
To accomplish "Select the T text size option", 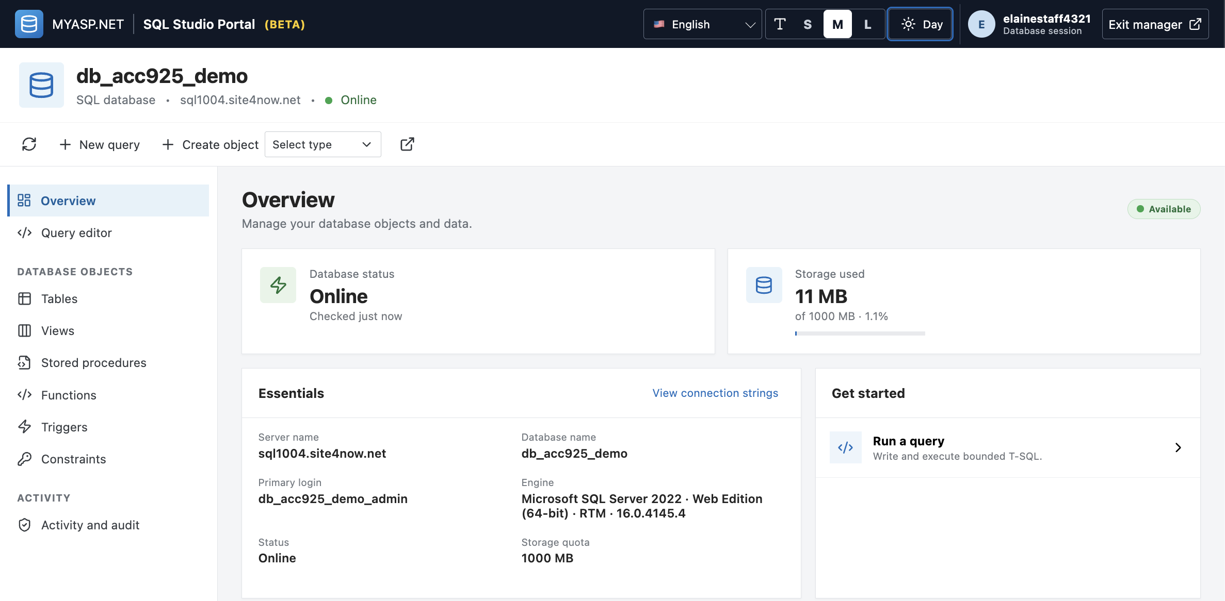I will [x=780, y=24].
